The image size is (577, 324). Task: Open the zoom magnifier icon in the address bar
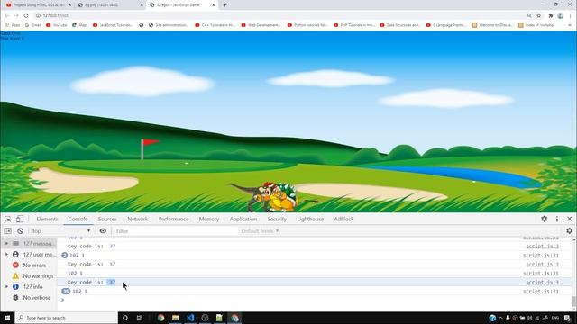click(x=529, y=15)
